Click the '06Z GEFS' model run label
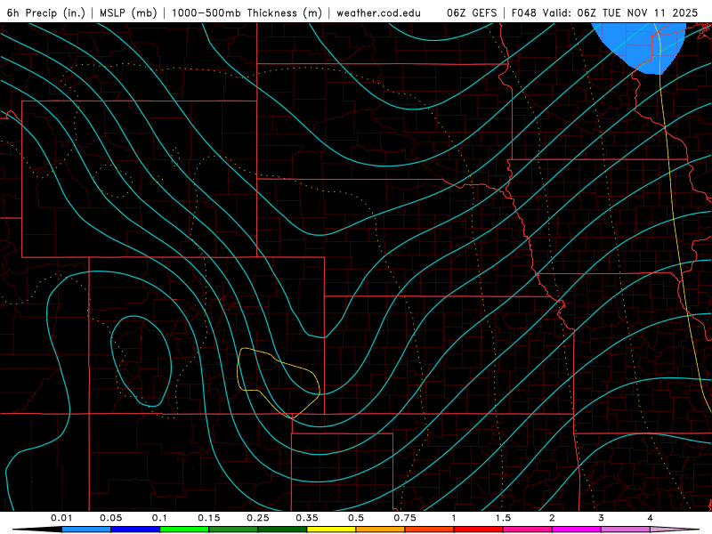 coord(472,12)
